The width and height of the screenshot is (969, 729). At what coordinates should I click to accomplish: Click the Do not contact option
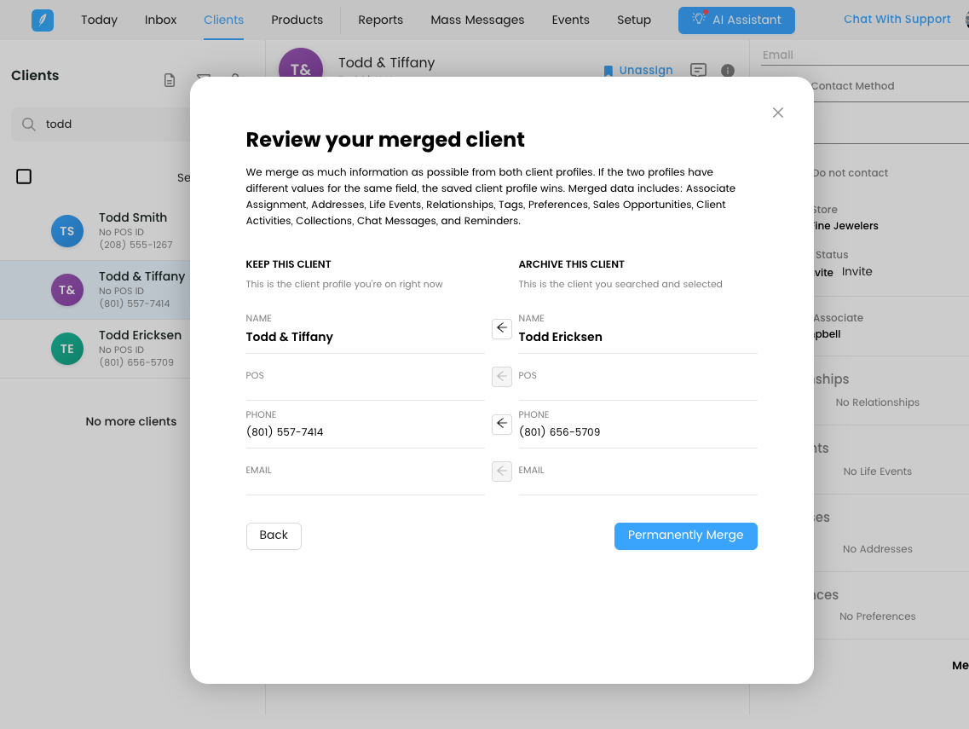[x=851, y=173]
